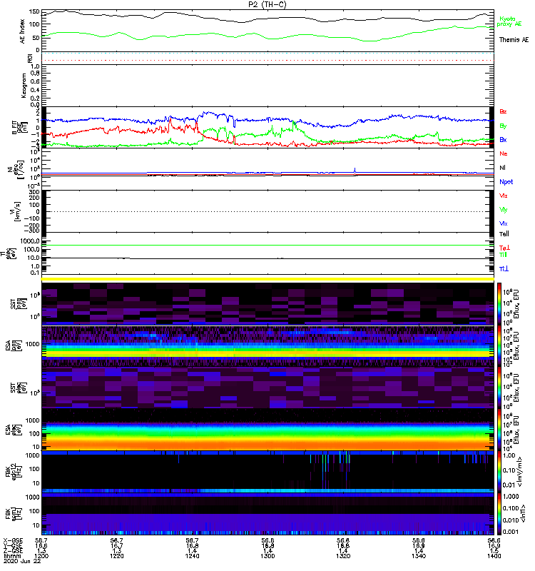Select the red Ne legend label

click(x=503, y=153)
